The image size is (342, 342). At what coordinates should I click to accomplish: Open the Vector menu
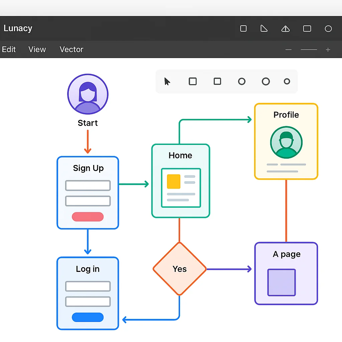tap(71, 49)
